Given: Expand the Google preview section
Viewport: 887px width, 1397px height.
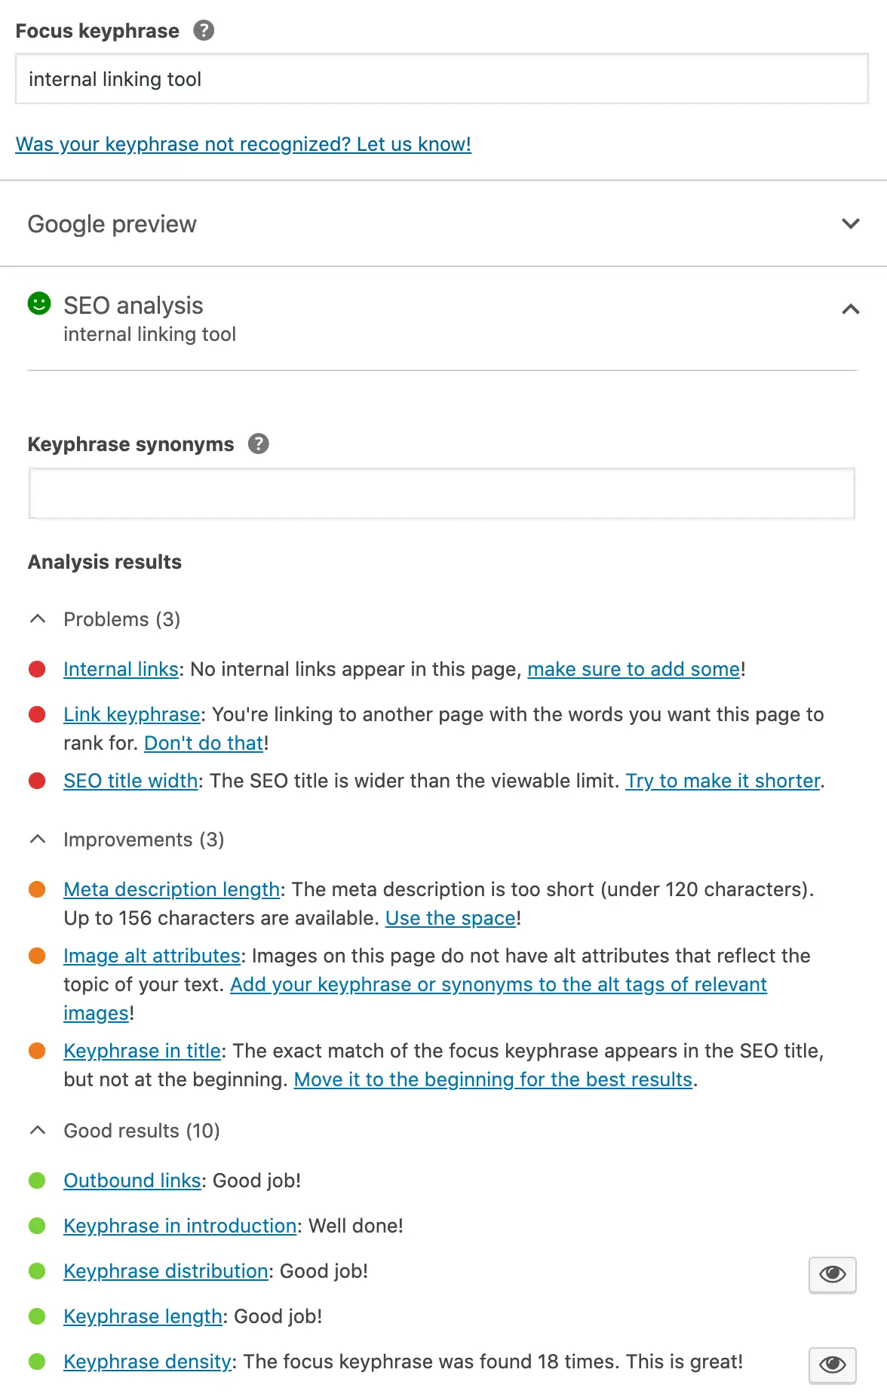Looking at the screenshot, I should point(443,224).
